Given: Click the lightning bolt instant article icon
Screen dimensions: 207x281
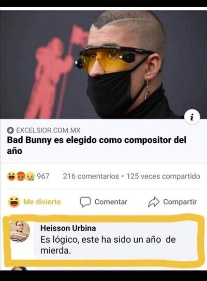Looking at the screenshot, I should click(x=10, y=130).
